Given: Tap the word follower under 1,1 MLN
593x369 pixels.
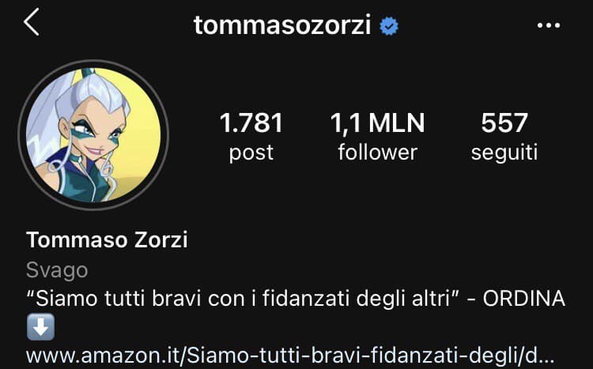Looking at the screenshot, I should tap(377, 152).
